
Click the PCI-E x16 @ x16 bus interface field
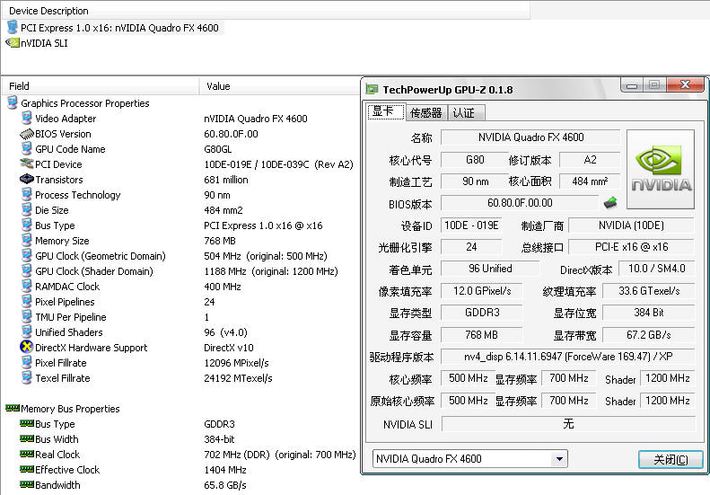tap(631, 246)
